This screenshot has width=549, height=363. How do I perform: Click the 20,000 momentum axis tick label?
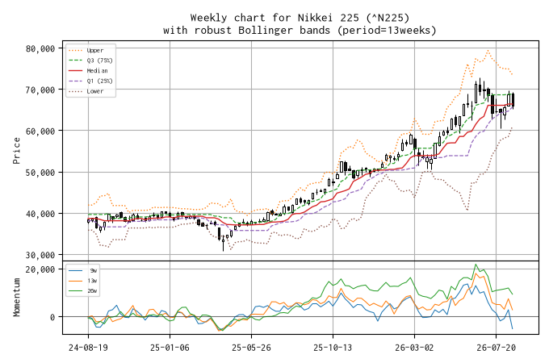click(x=40, y=269)
